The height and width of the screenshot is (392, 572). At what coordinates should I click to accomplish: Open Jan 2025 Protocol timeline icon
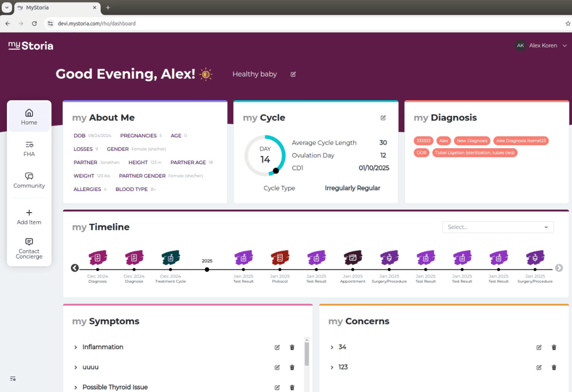coord(280,258)
